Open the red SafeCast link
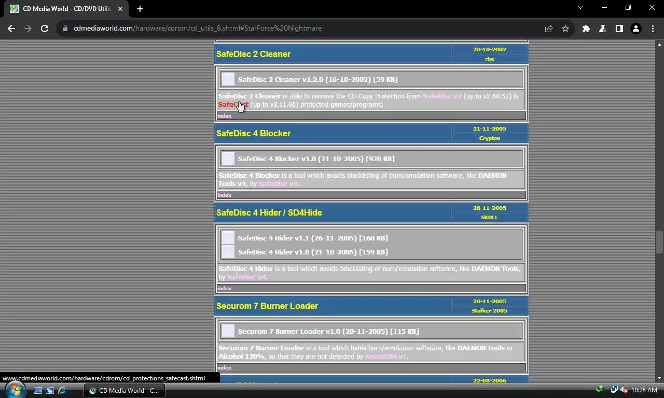This screenshot has width=664, height=398. [x=233, y=104]
